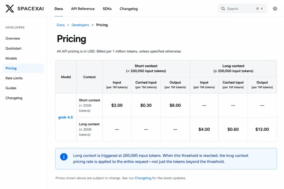Click the ⌘ K shortcut hint in search
284x189 pixels.
[x=260, y=9]
